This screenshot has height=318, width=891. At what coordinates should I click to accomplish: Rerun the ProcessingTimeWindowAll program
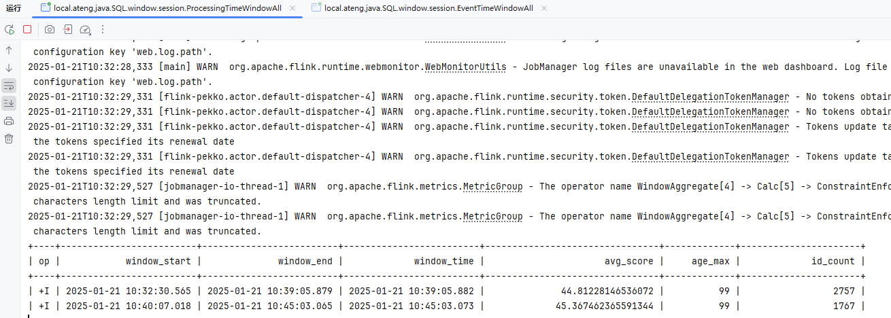pyautogui.click(x=10, y=29)
